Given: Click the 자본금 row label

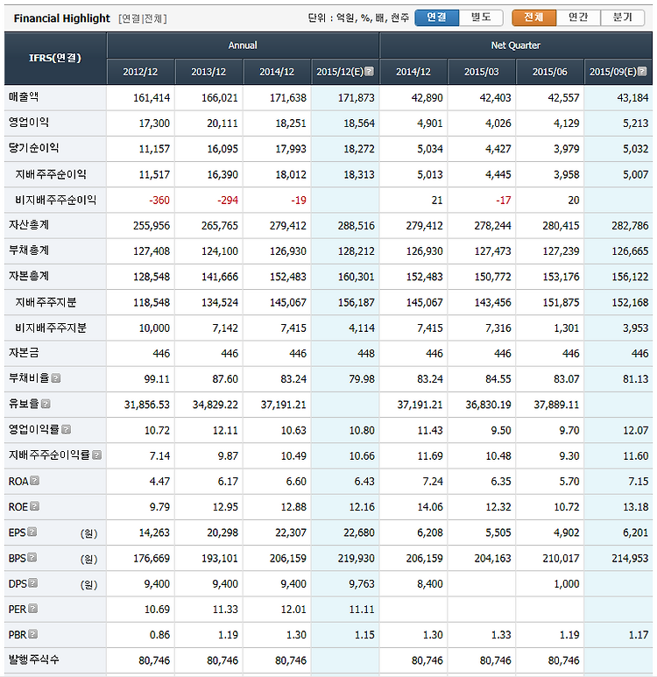Looking at the screenshot, I should 24,353.
